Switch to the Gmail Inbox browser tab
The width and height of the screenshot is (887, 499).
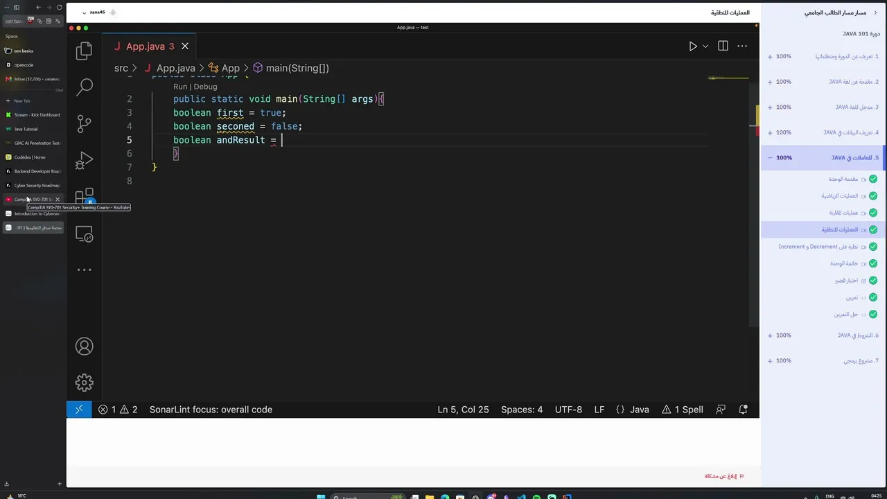33,79
